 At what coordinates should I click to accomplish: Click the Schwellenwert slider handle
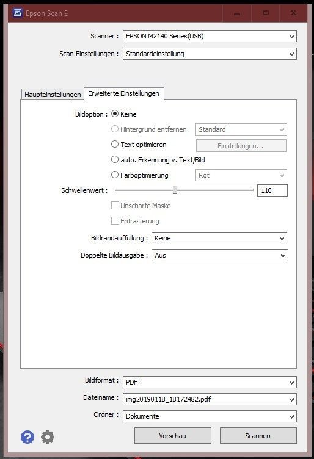point(175,190)
